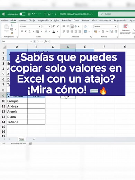
Task: Click the Name Box showing D9
Action: tap(17, 42)
